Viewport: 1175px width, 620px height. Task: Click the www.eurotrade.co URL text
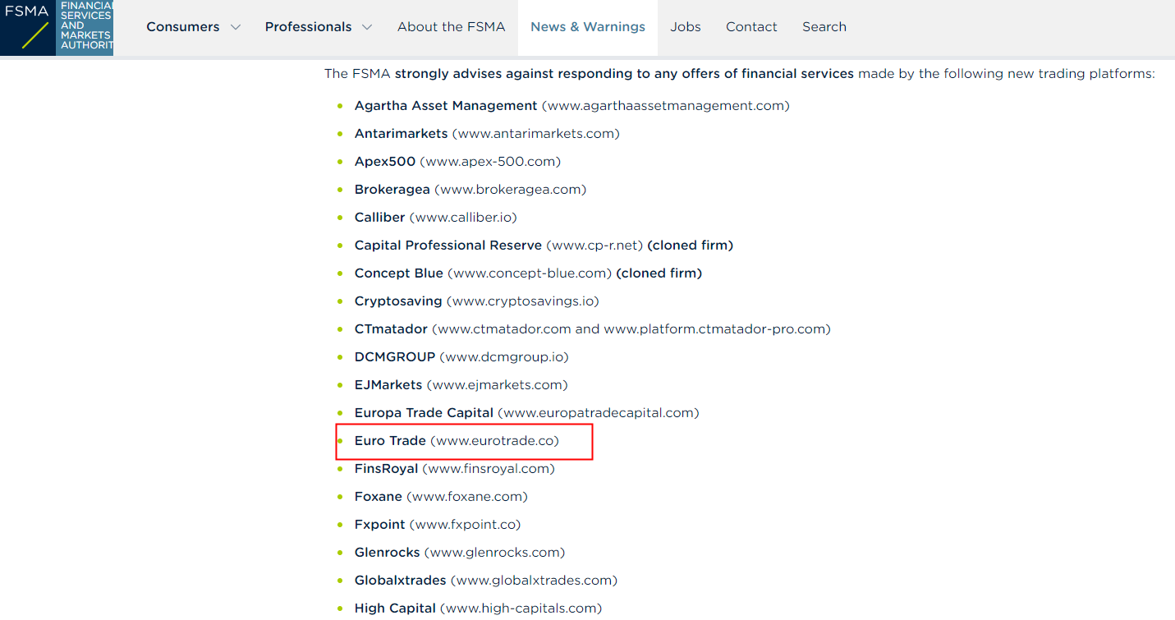click(x=494, y=441)
